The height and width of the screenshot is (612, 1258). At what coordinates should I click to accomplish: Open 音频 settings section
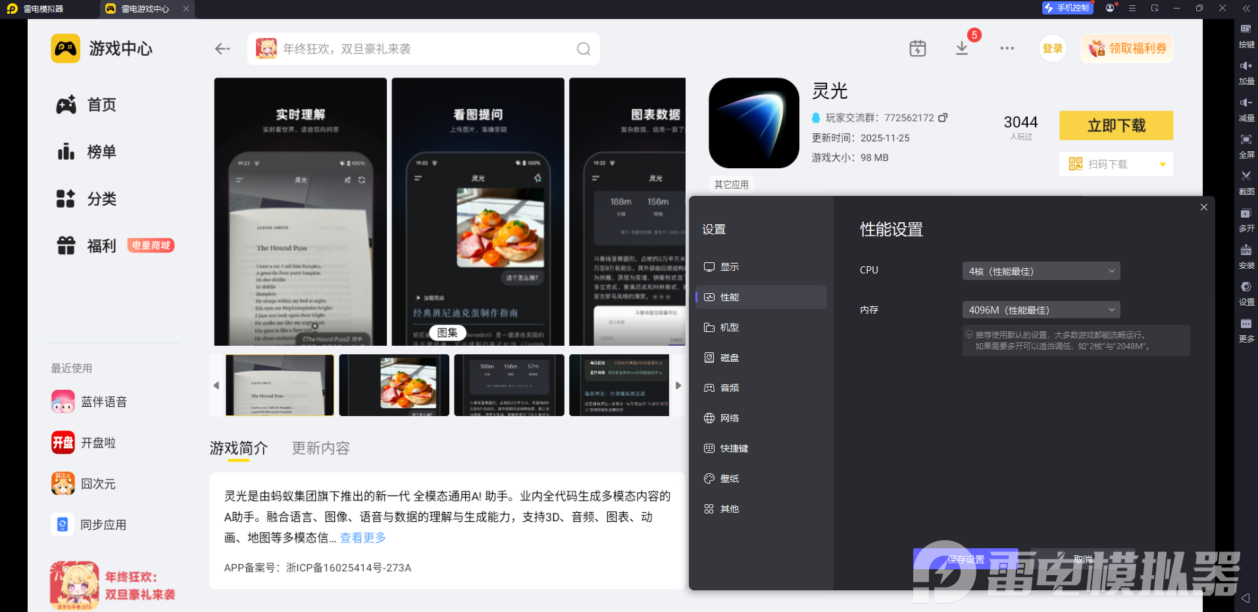(761, 388)
